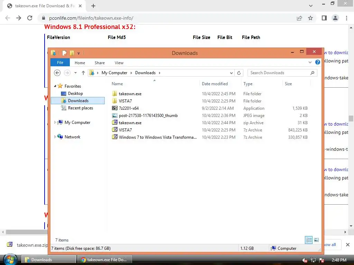Image resolution: width=354 pixels, height=265 pixels.
Task: Select the takeown.exe folder icon
Action: point(115,94)
